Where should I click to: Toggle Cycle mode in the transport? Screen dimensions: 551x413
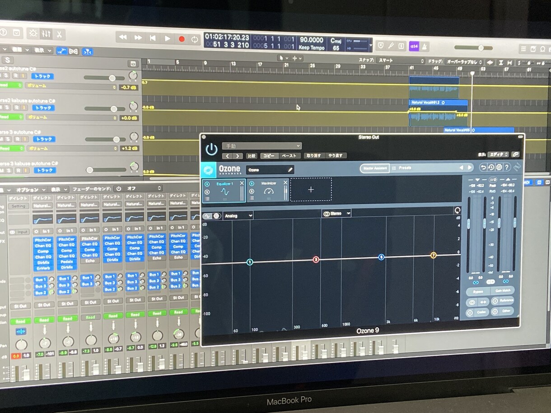click(x=195, y=40)
